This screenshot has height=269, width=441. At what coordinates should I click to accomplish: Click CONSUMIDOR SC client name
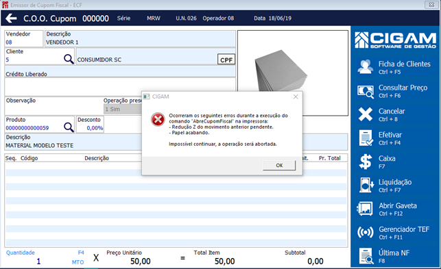[99, 60]
